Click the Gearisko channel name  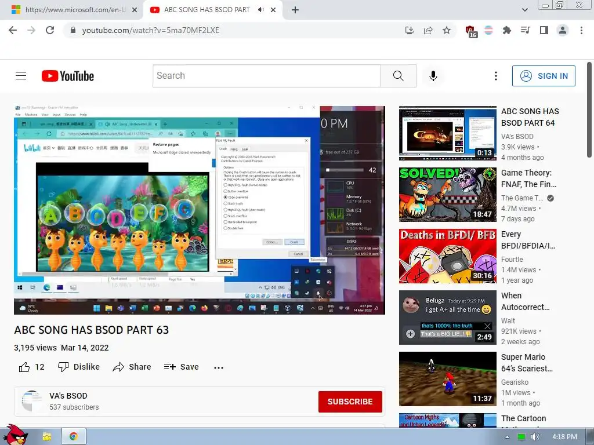[515, 382]
